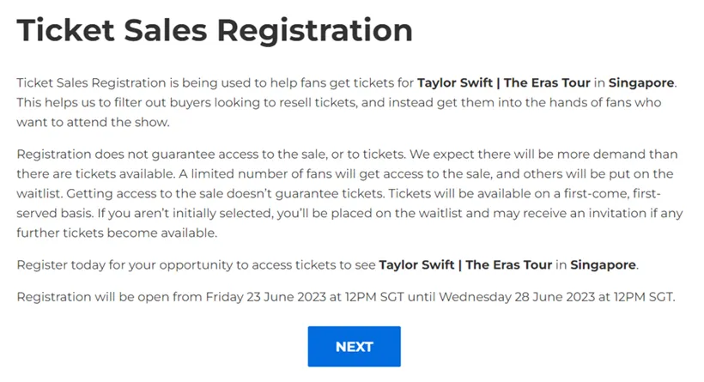Click the Ticket Sales Registration heading
Screen dimensions: 704x382
click(x=215, y=30)
